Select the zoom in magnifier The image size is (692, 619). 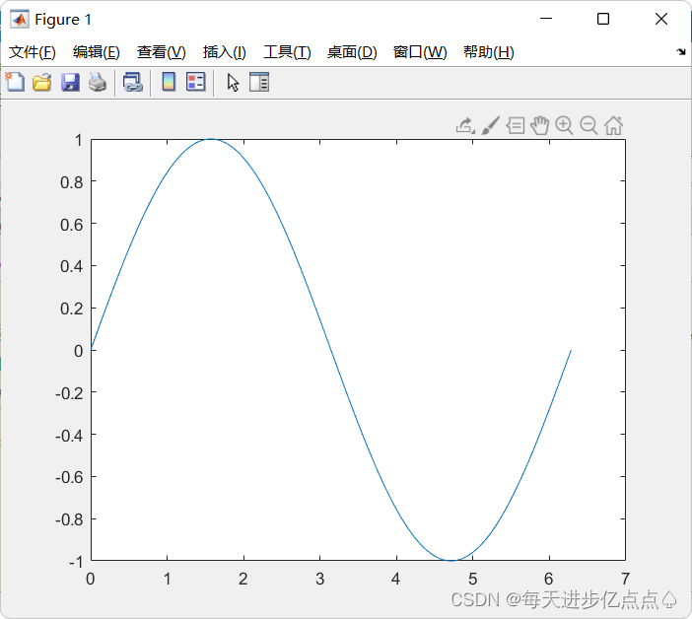click(x=564, y=126)
